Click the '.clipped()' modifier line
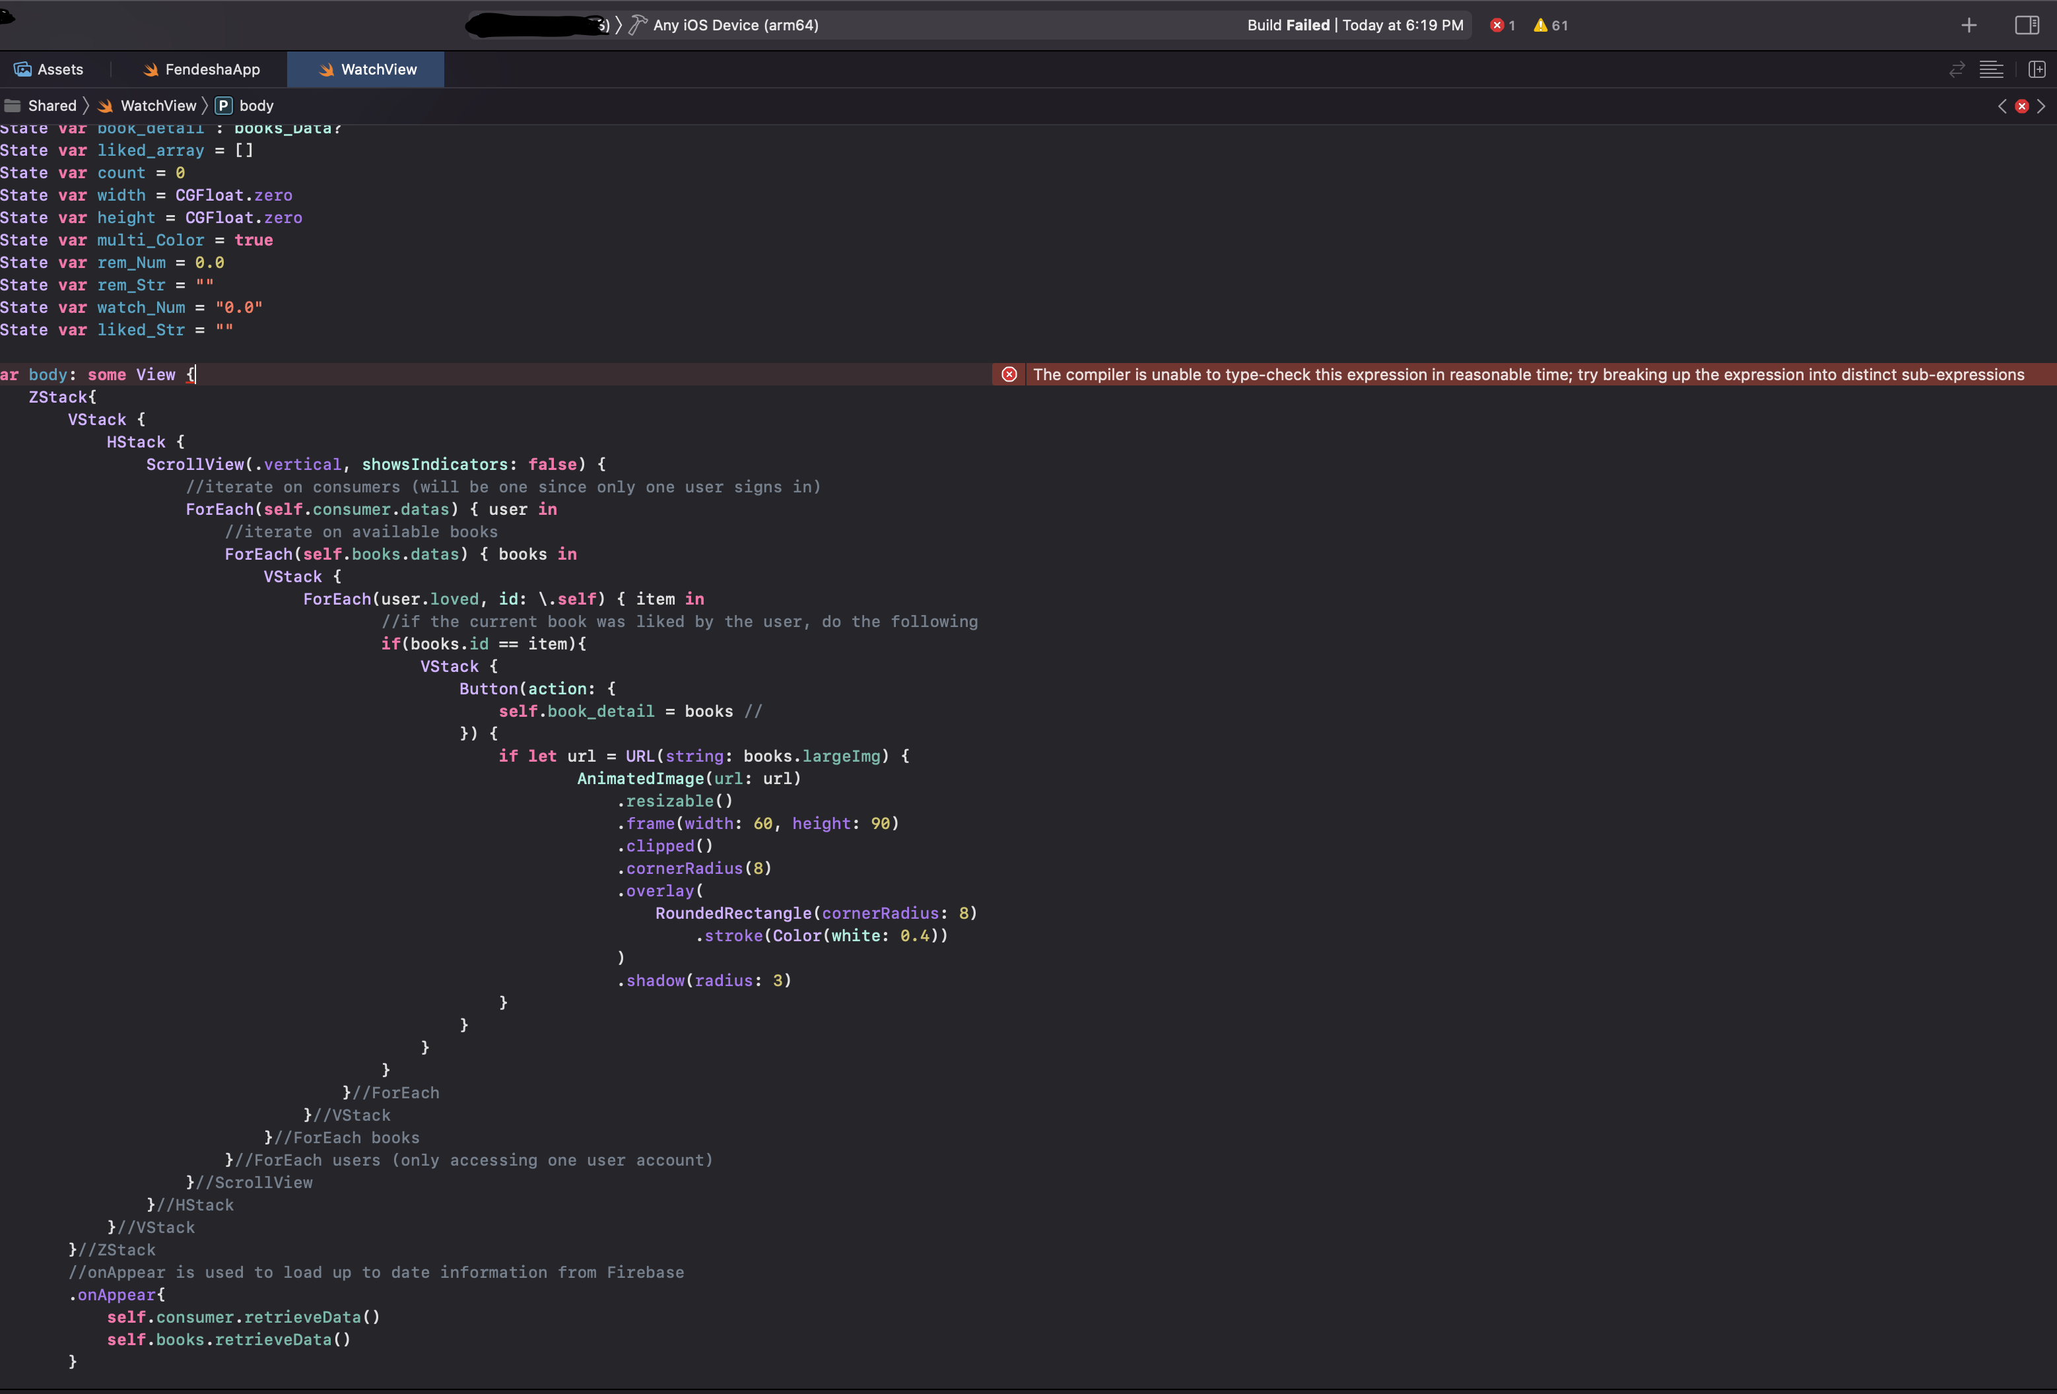 coord(665,846)
